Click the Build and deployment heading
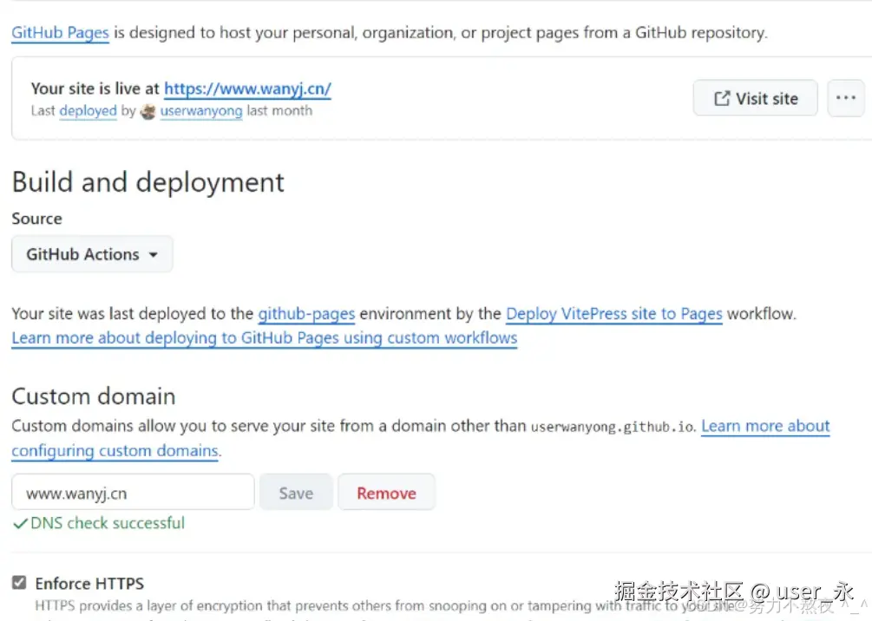Viewport: 872px width, 621px height. click(148, 182)
